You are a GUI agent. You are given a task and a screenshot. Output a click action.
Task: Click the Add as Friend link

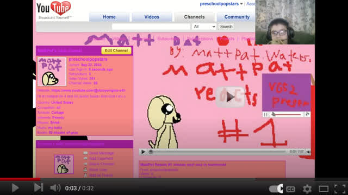(x=101, y=175)
